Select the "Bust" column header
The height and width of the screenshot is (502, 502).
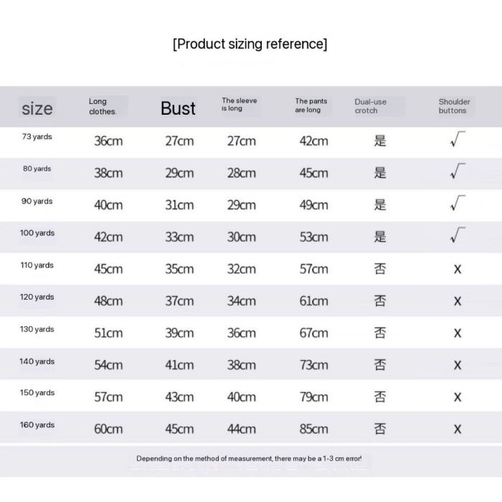(178, 108)
